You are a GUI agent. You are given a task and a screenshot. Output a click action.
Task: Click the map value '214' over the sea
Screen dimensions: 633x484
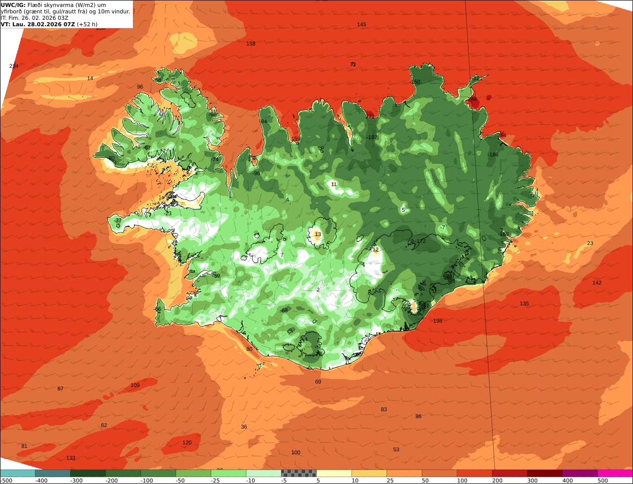(x=14, y=66)
